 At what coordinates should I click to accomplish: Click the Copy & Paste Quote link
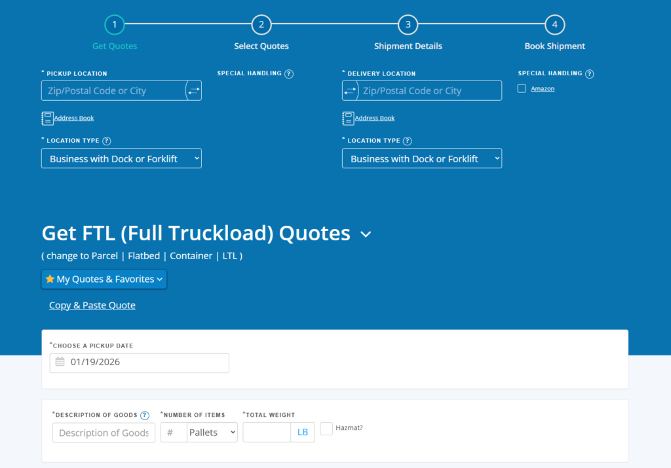coord(92,305)
